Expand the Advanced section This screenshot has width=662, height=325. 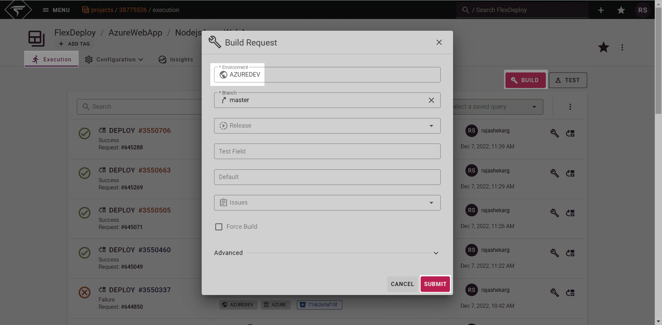(x=327, y=253)
